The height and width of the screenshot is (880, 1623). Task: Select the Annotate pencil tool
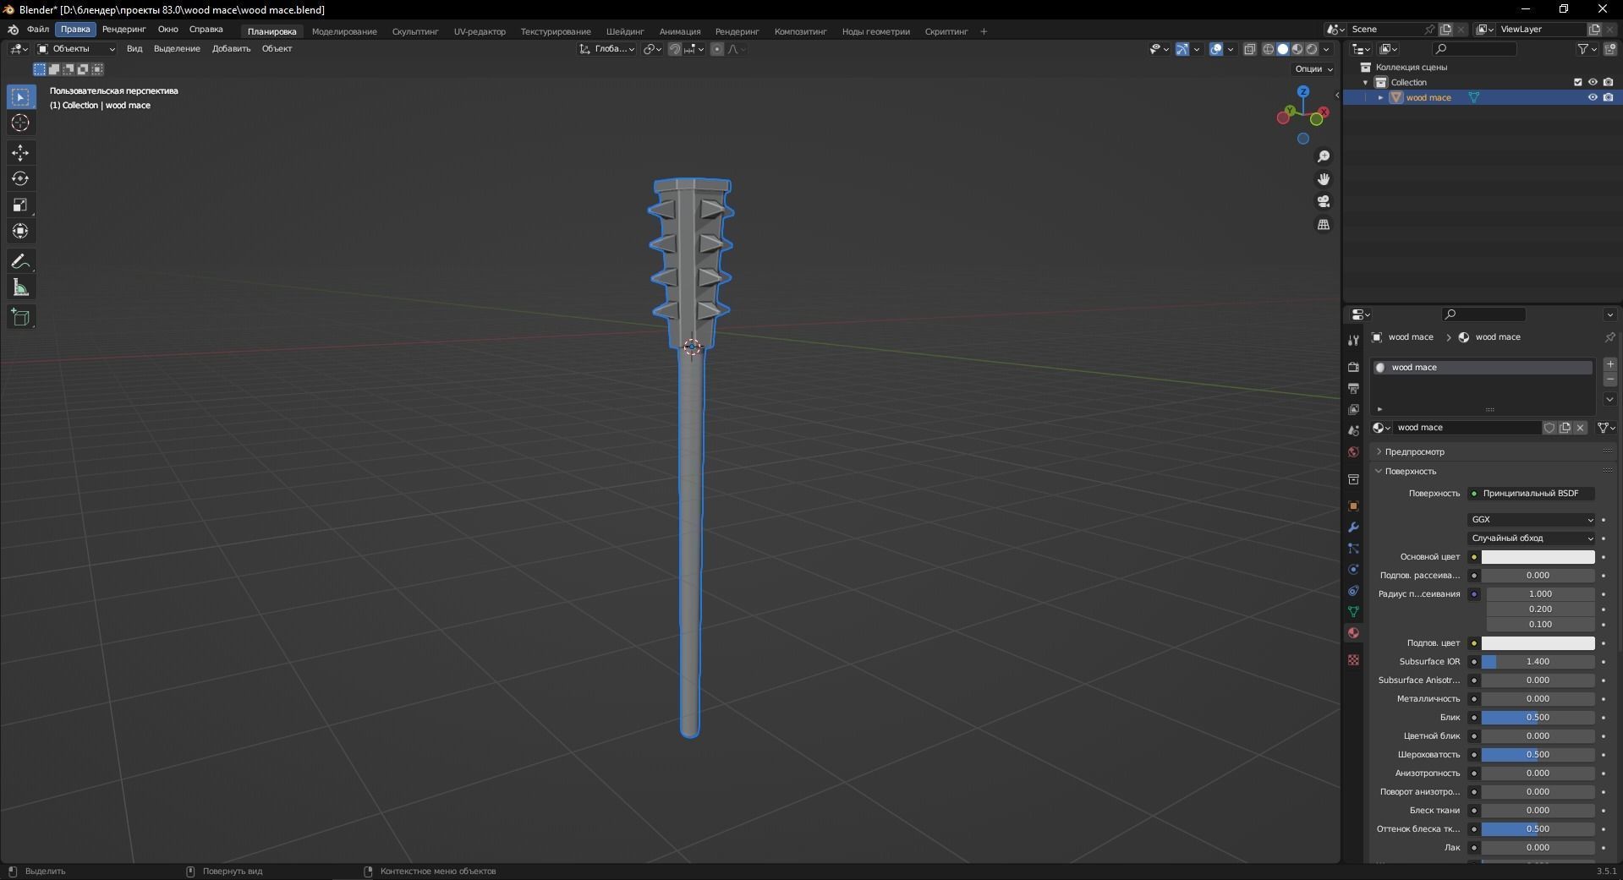(20, 262)
